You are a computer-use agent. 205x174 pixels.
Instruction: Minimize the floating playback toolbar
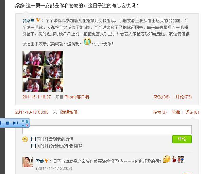pos(23,125)
